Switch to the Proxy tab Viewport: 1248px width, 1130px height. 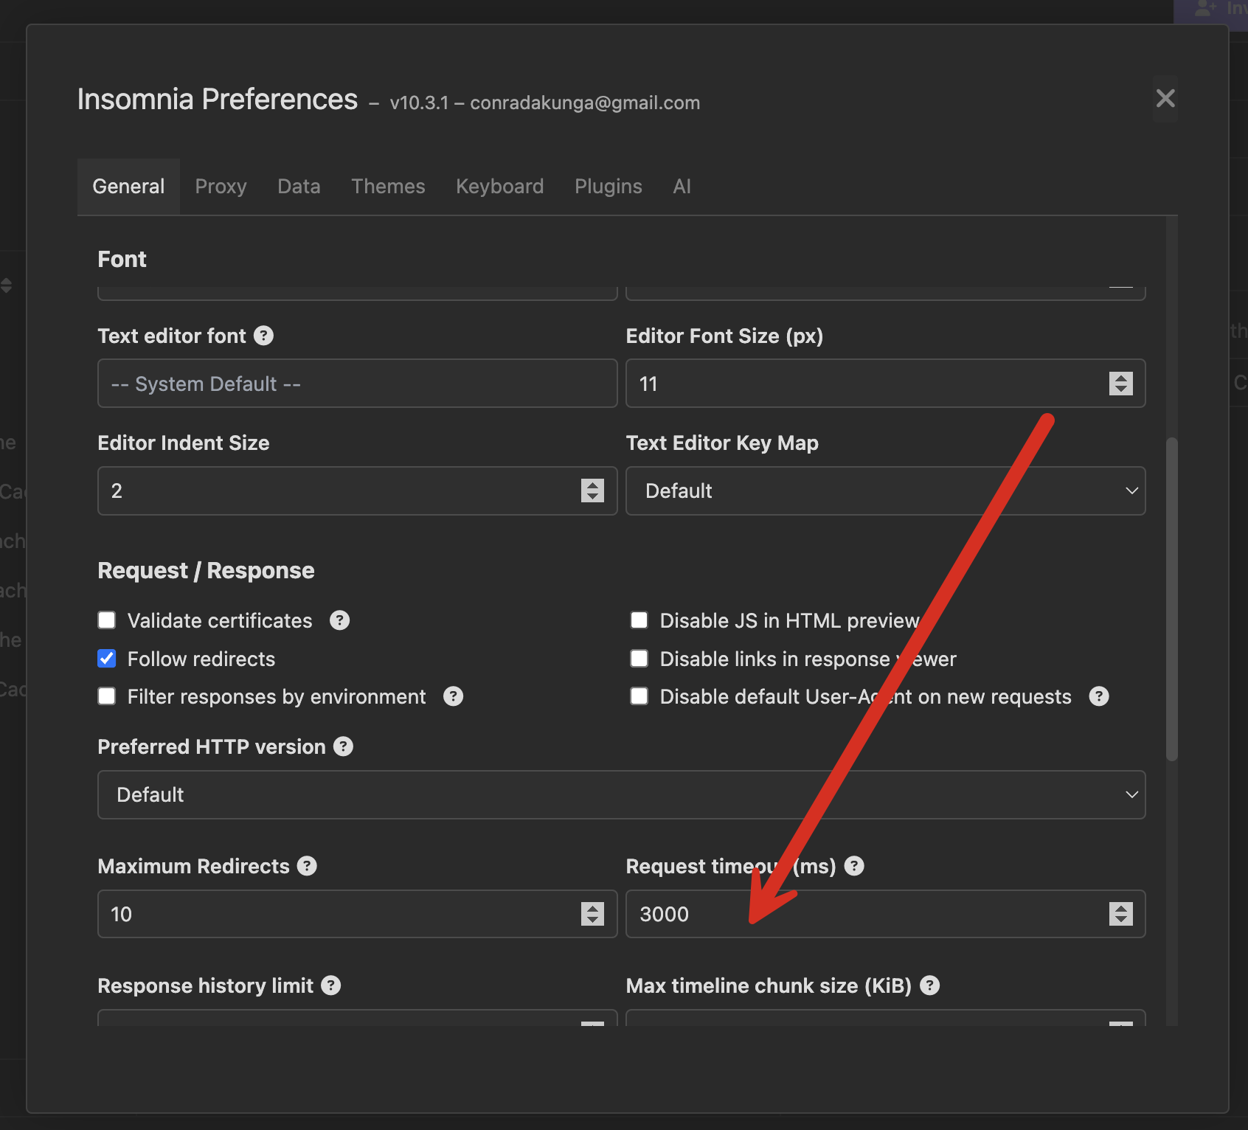click(221, 187)
